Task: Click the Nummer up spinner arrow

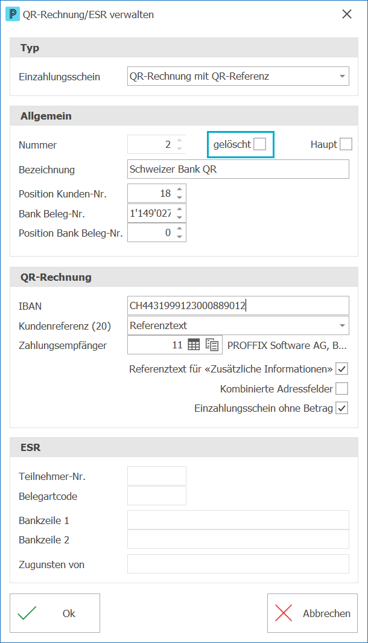Action: tap(180, 141)
